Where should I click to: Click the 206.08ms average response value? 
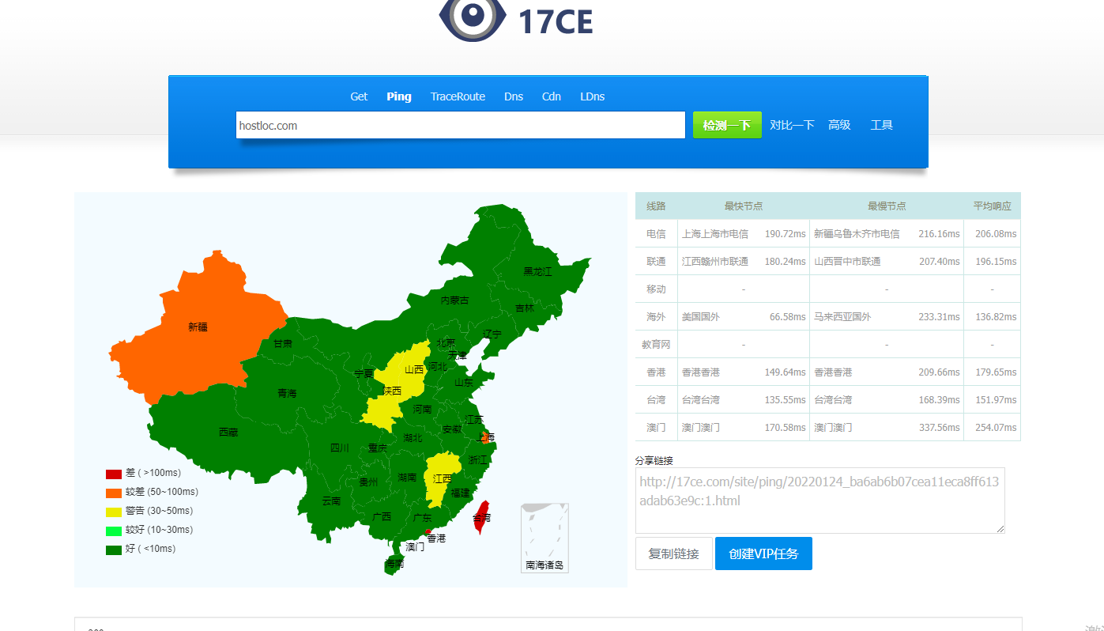point(996,234)
